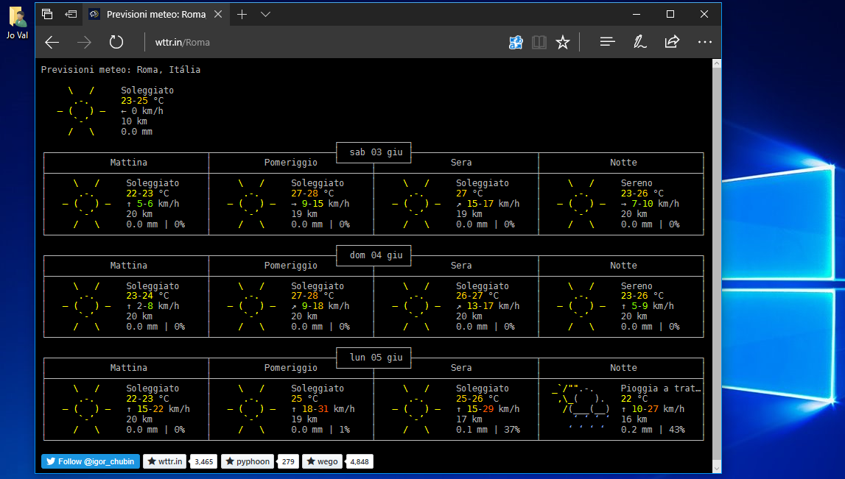Click the Notte header under dom 04 giu
Viewport: 845px width, 479px height.
coord(623,266)
